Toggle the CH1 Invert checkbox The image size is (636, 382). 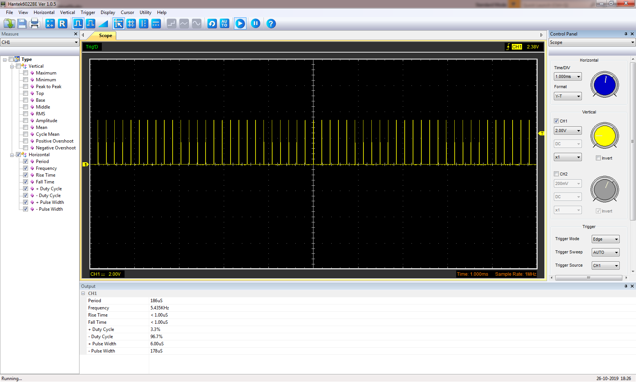598,158
